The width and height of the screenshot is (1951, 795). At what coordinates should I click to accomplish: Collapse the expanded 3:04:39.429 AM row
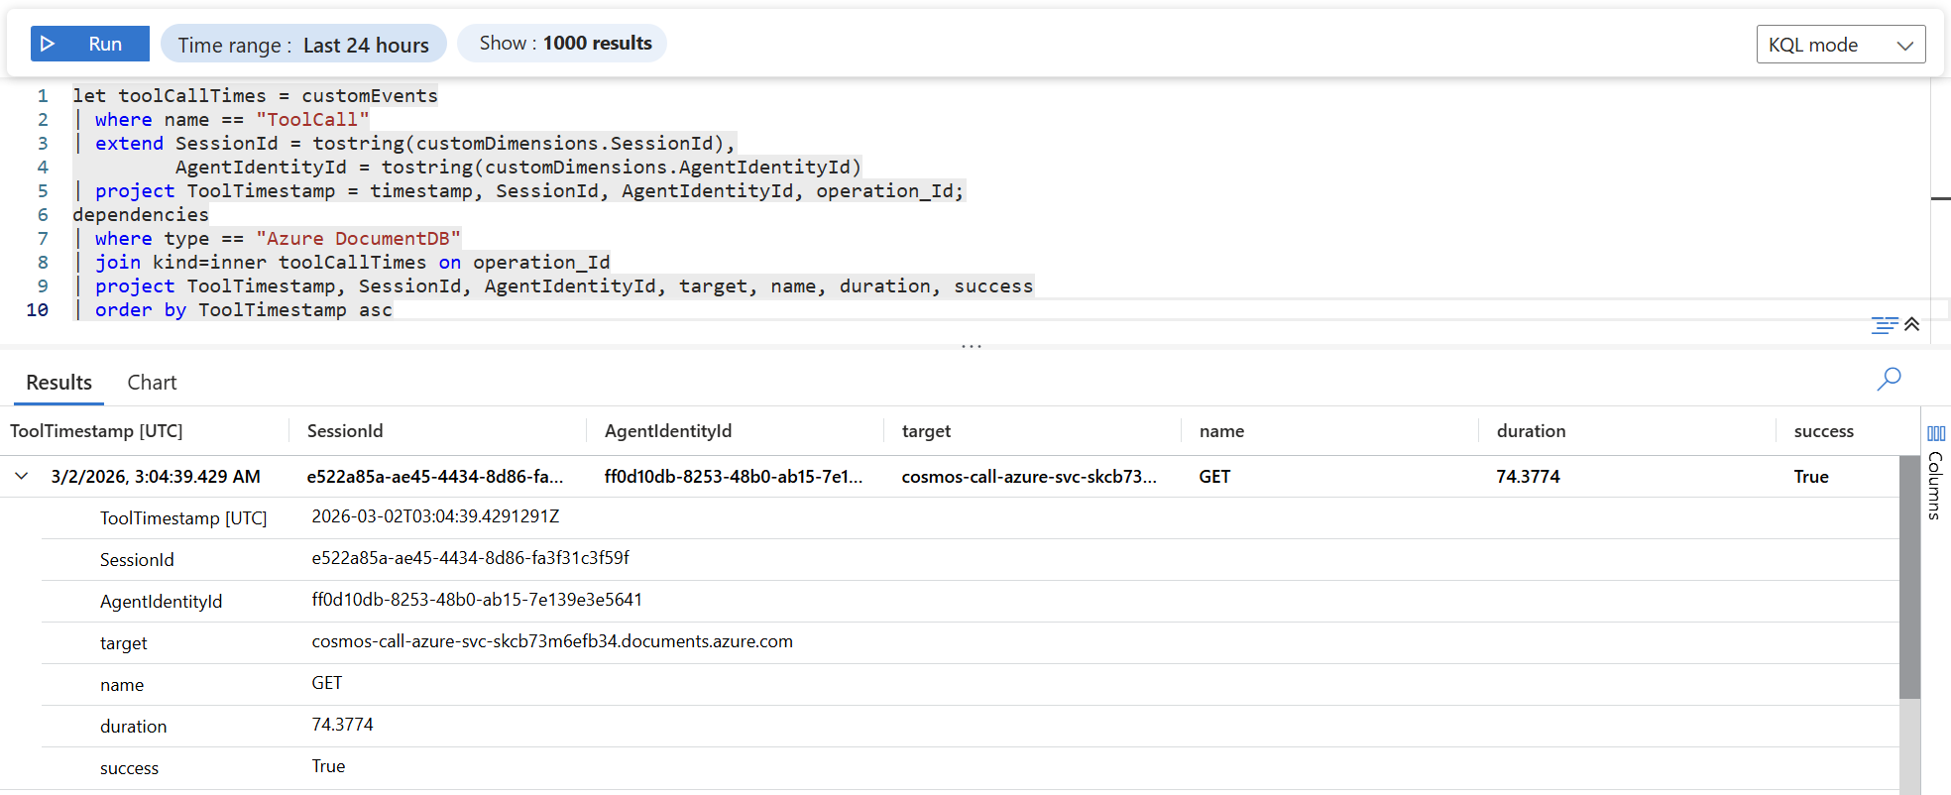click(21, 477)
